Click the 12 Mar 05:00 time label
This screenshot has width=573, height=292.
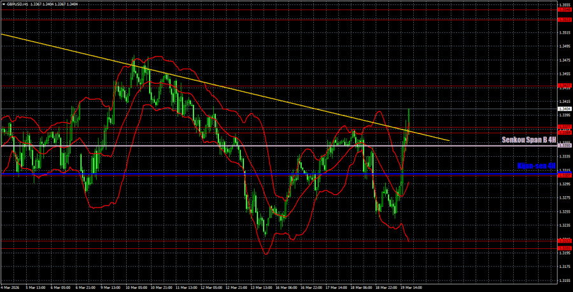210,288
